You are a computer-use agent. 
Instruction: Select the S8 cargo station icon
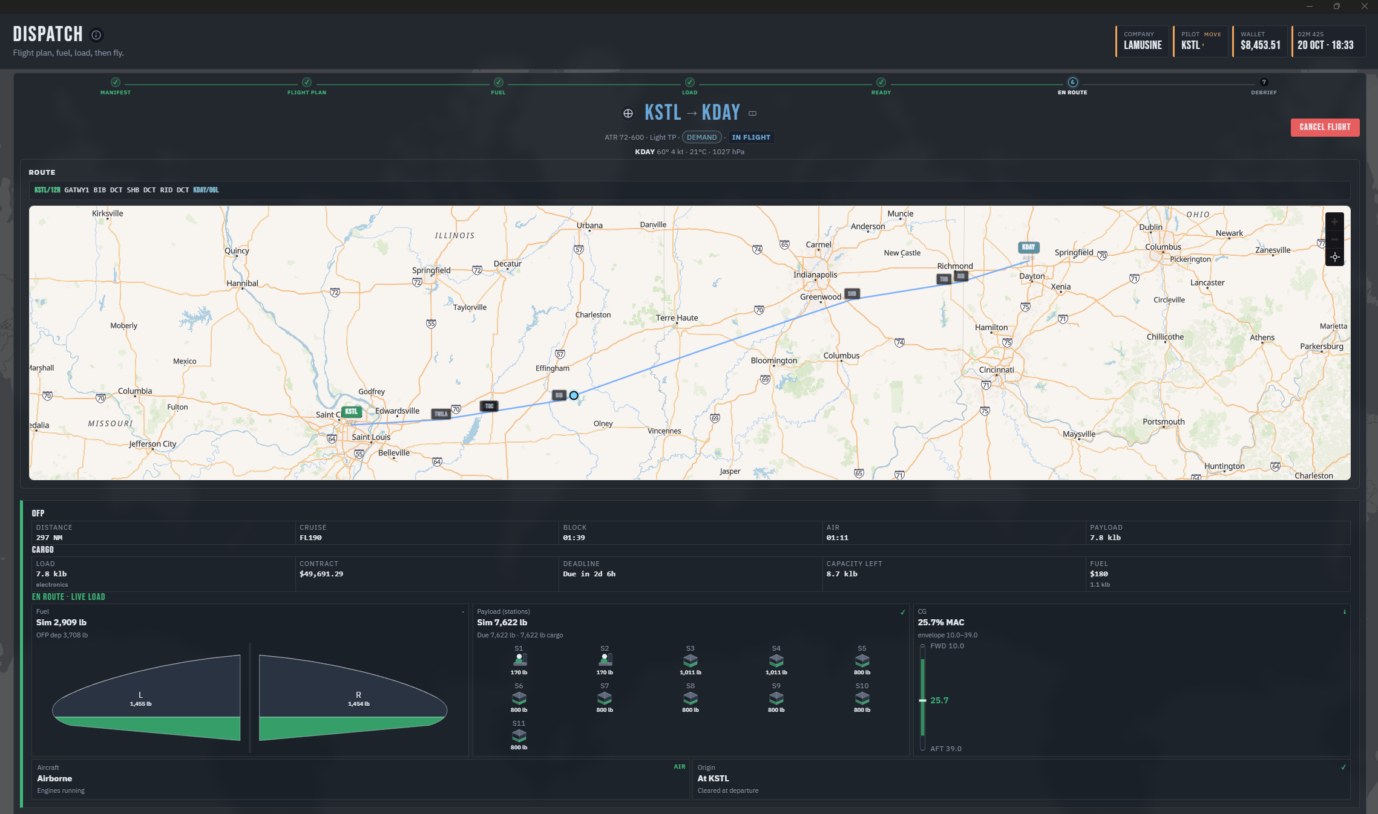click(x=691, y=698)
